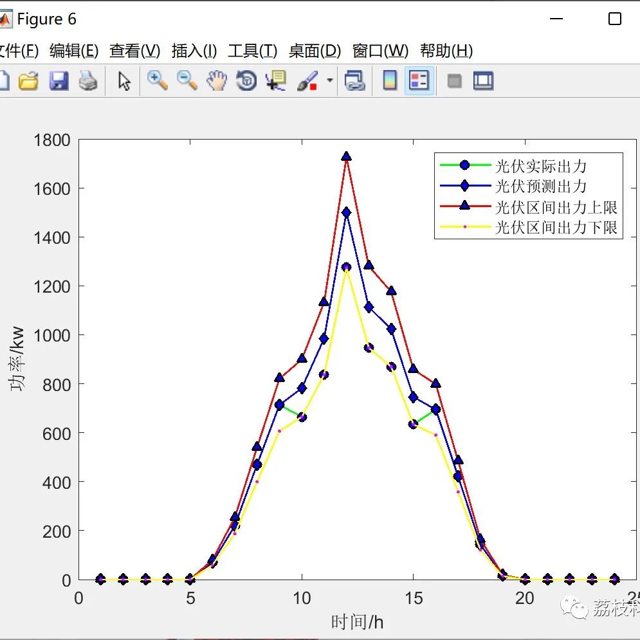The width and height of the screenshot is (640, 640).
Task: Toggle the Insert Legend toolbar button
Action: 419,80
